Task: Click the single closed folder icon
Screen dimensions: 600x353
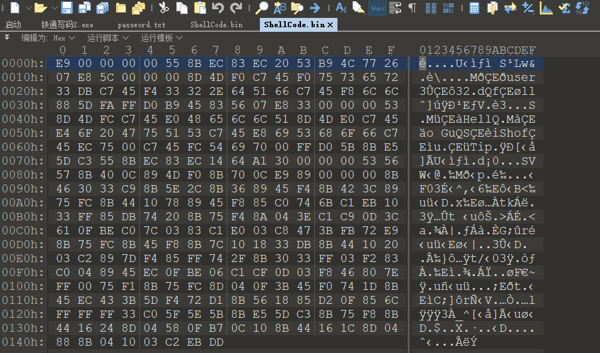Action: pos(121,8)
